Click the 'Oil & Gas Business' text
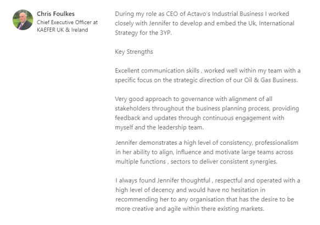The image size is (320, 225). click(x=271, y=80)
